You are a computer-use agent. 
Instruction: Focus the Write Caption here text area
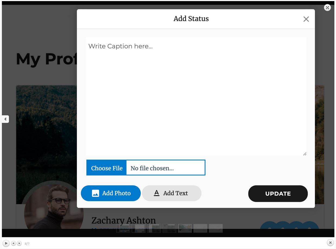pos(196,96)
